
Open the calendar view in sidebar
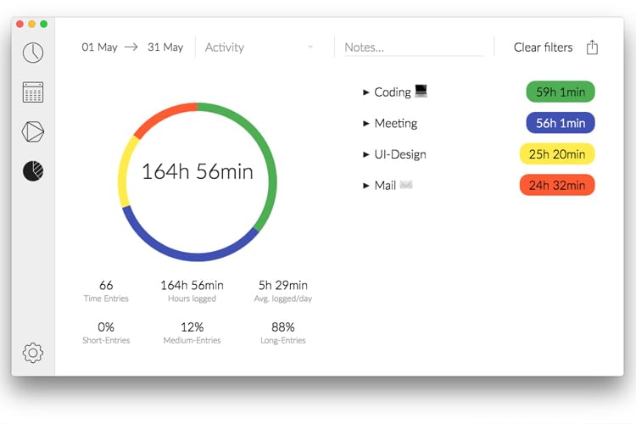pyautogui.click(x=33, y=92)
